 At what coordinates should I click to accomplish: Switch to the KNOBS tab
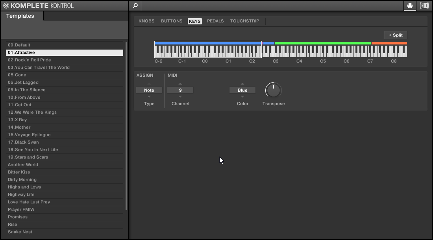coord(146,21)
